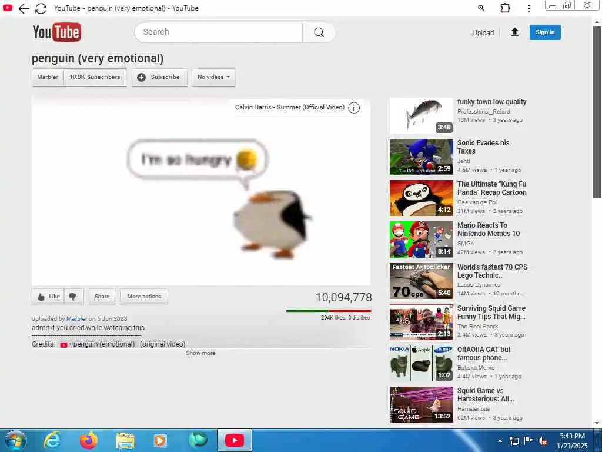Click the view count '10,094,778'
The image size is (602, 452).
pos(343,297)
